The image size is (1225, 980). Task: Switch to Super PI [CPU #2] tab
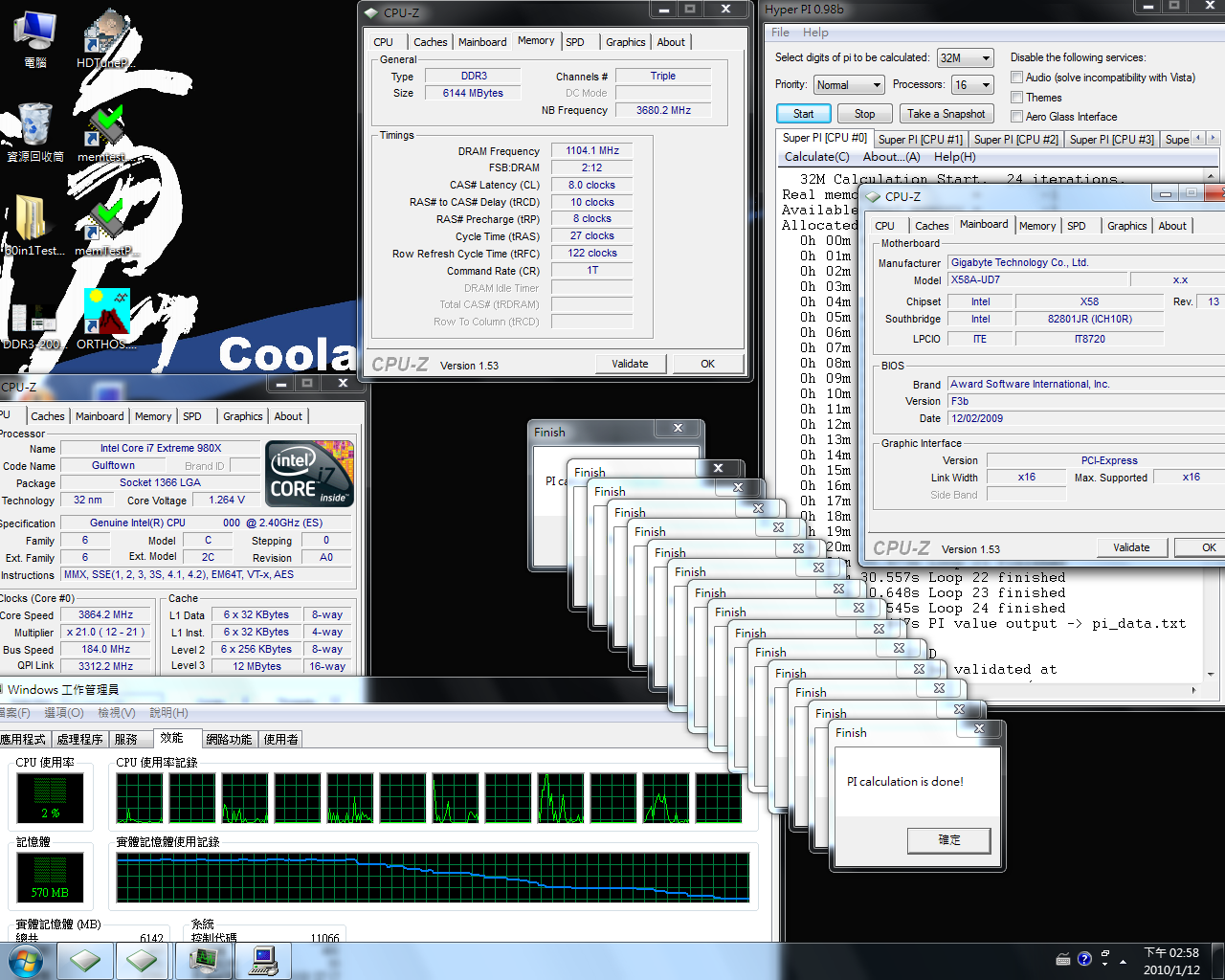[x=1015, y=140]
